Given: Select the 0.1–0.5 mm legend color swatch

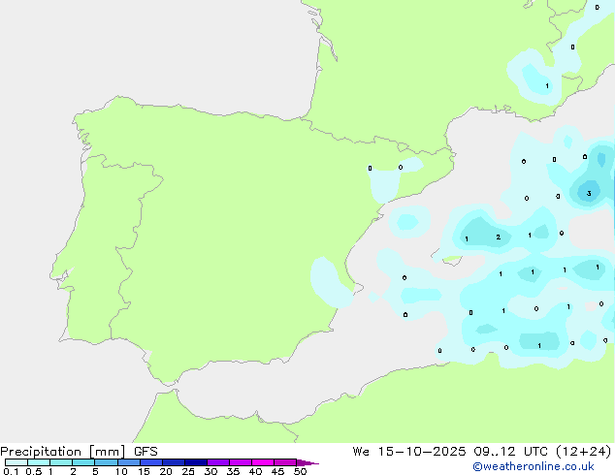Looking at the screenshot, I should 16,462.
